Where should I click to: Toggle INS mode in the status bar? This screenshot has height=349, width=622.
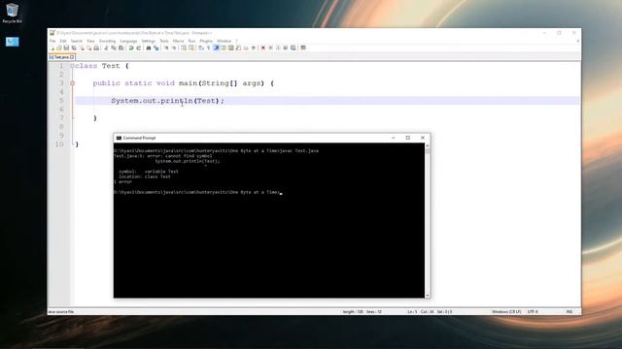pos(570,312)
